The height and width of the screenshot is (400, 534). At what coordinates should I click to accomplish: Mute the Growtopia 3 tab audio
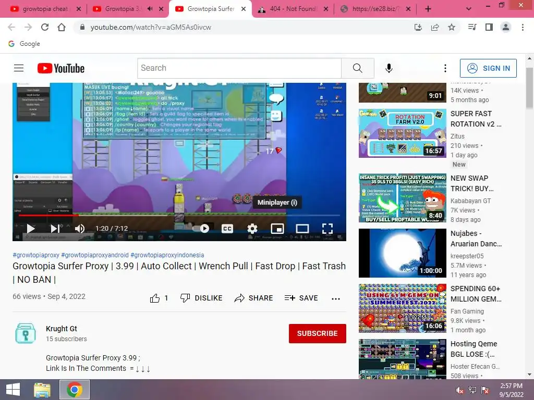click(x=150, y=9)
